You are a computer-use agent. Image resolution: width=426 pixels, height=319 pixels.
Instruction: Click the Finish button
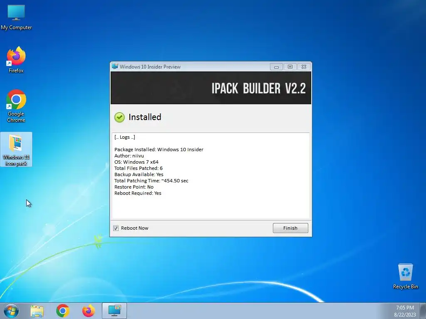point(290,228)
